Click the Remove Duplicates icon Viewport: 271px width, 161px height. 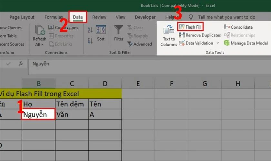(182, 35)
